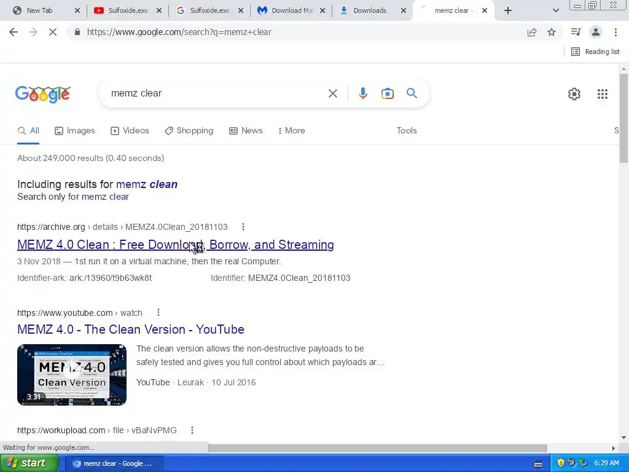This screenshot has height=472, width=629.
Task: Search only for 'memz clear'
Action: (x=105, y=197)
